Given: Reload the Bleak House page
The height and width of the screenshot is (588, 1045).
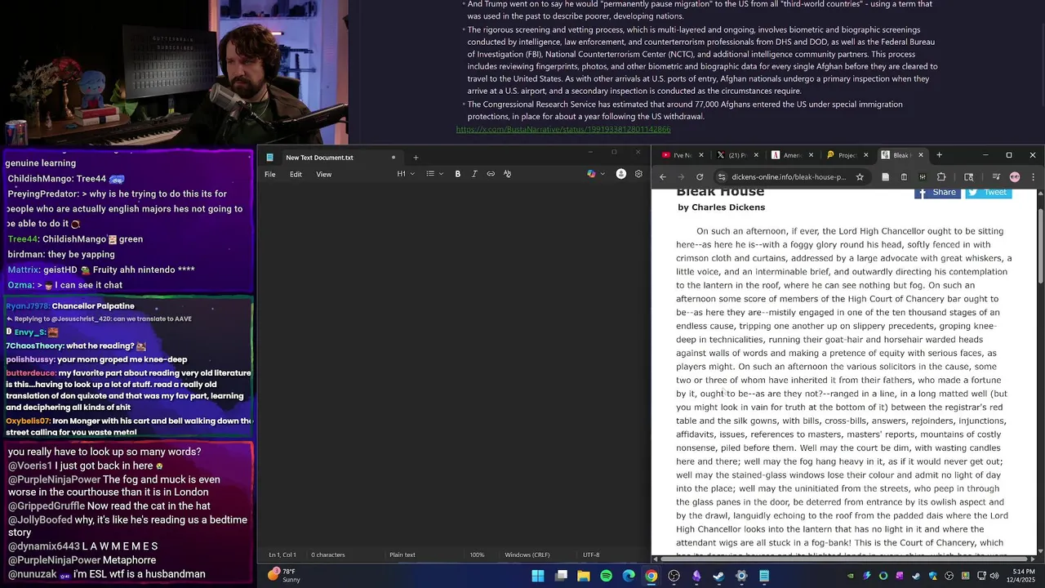Looking at the screenshot, I should click(700, 176).
